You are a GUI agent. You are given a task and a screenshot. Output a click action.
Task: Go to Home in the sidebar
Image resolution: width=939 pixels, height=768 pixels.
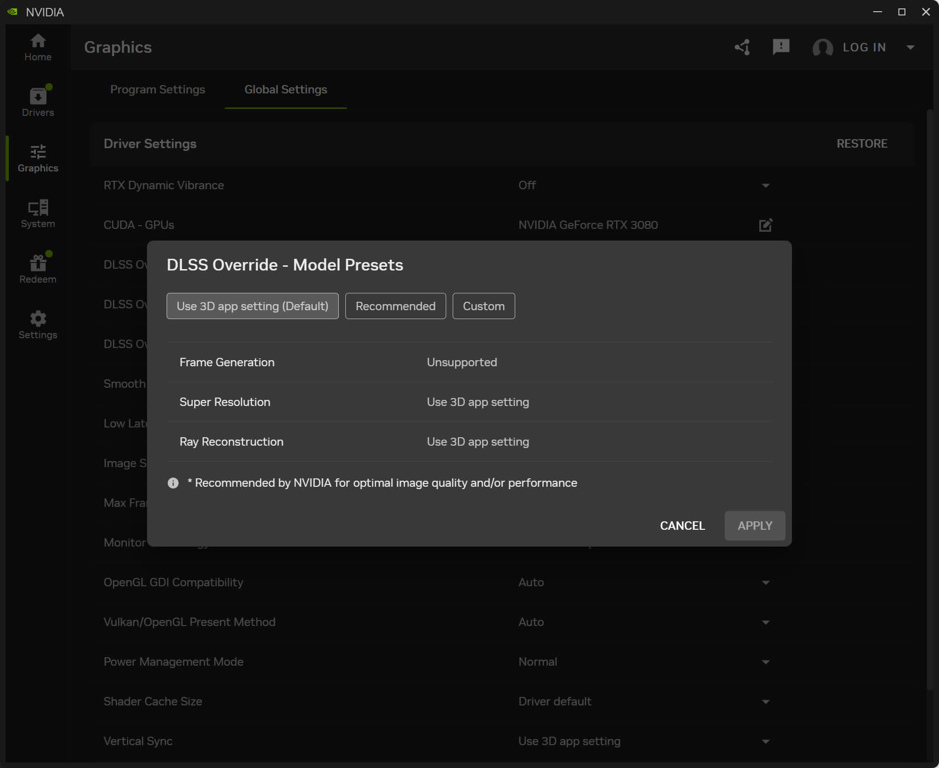click(38, 47)
